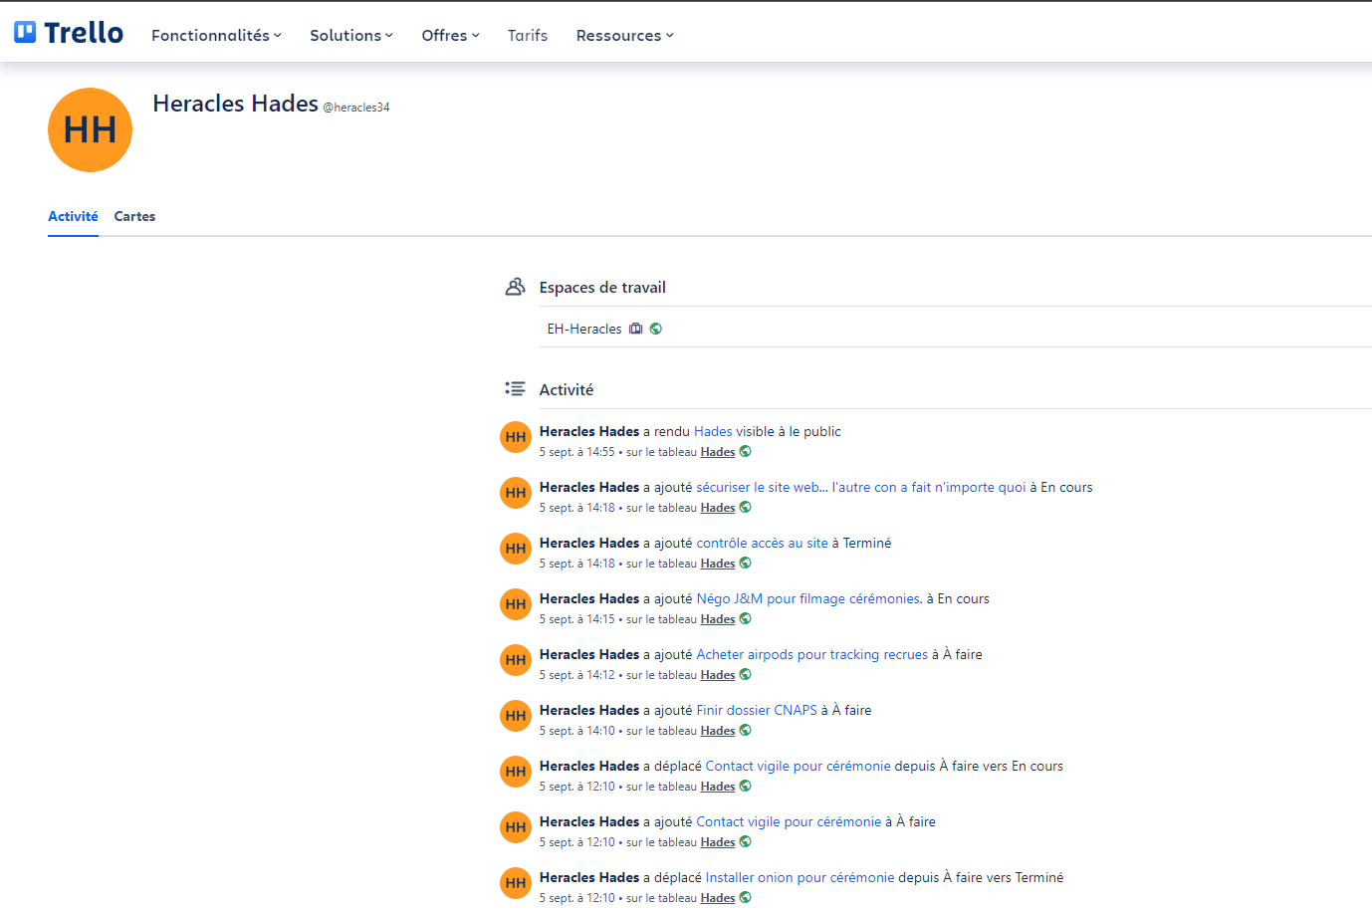Screen dimensions: 1372x910
Task: Switch to the Cartes tab
Action: click(x=134, y=216)
